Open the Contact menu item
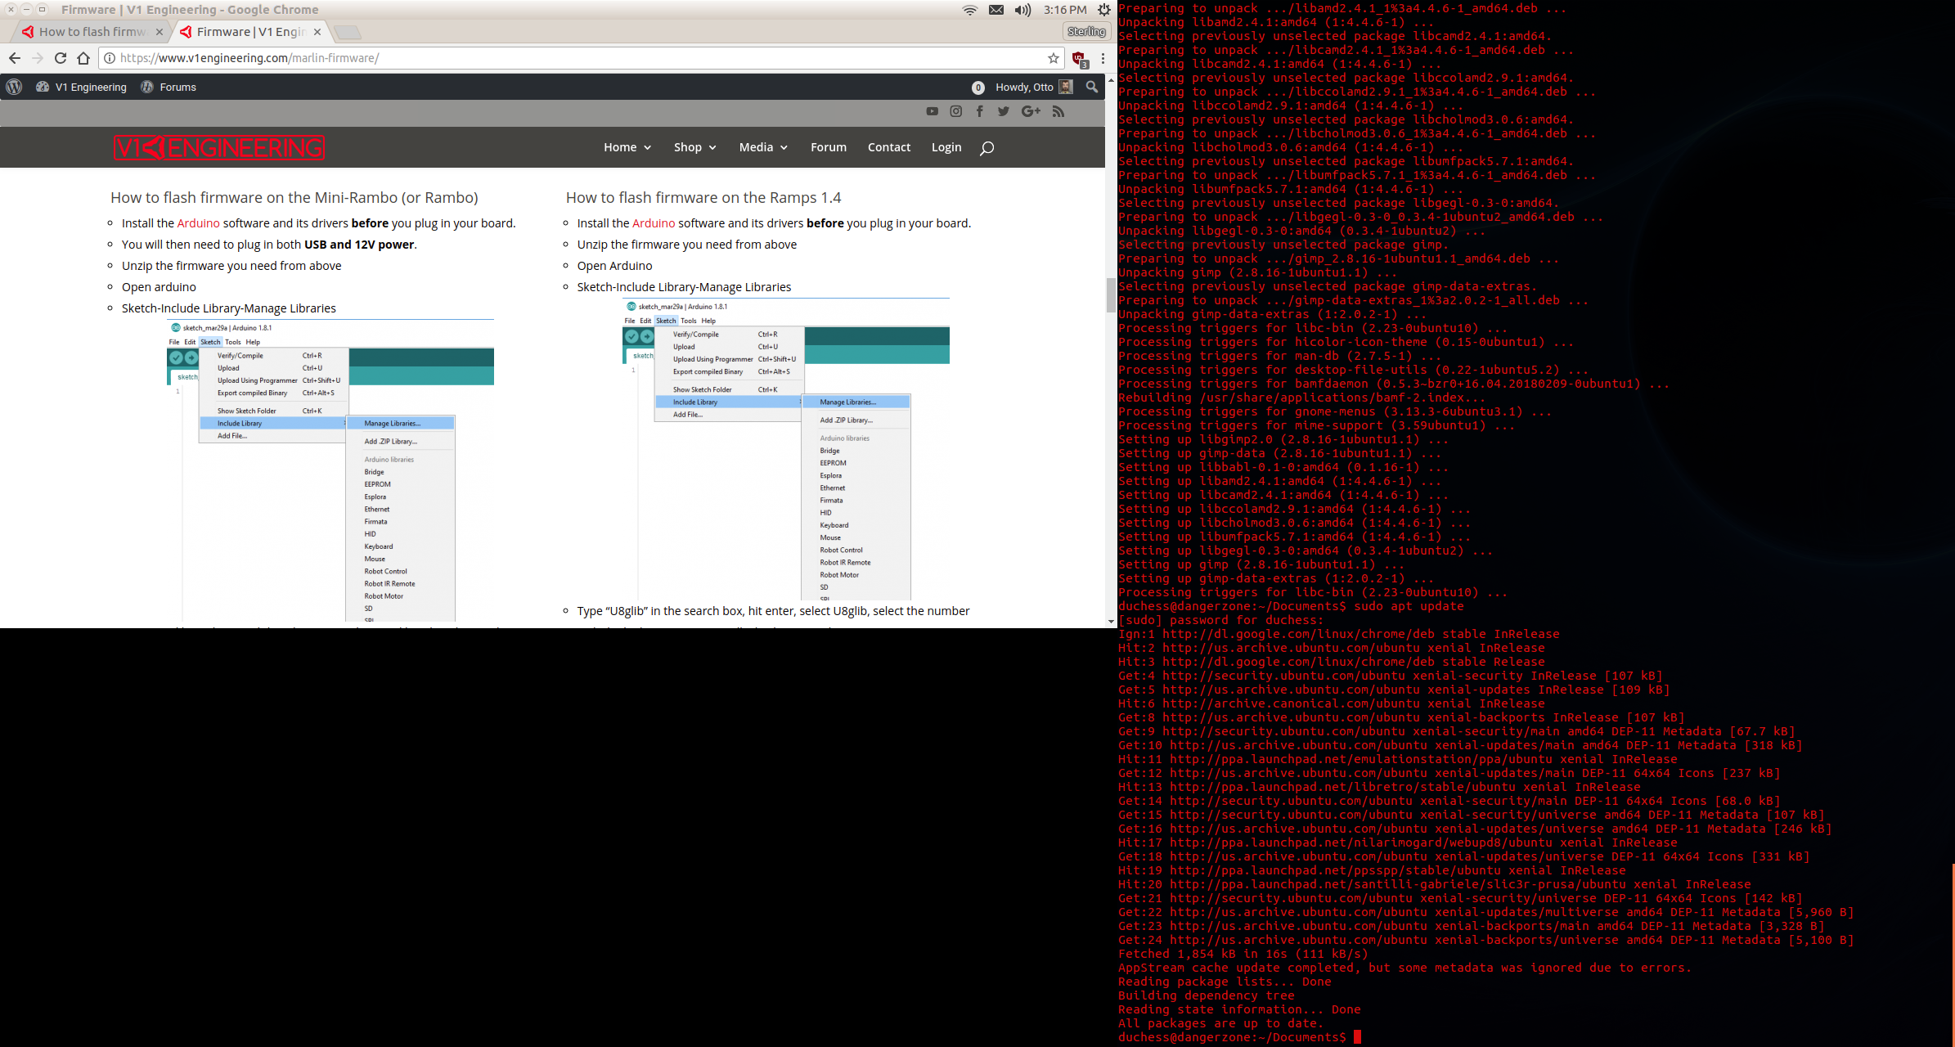1955x1047 pixels. pos(889,147)
